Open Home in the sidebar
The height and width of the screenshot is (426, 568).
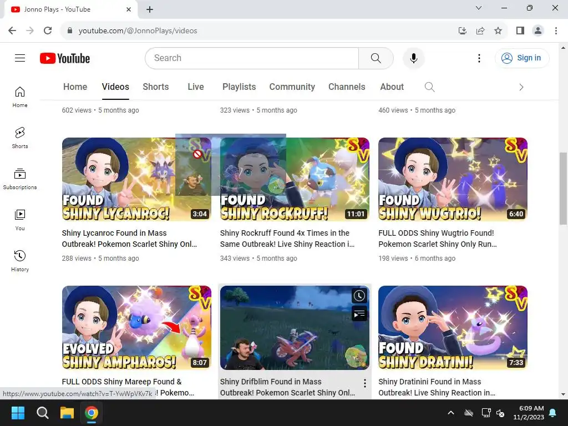pyautogui.click(x=20, y=97)
